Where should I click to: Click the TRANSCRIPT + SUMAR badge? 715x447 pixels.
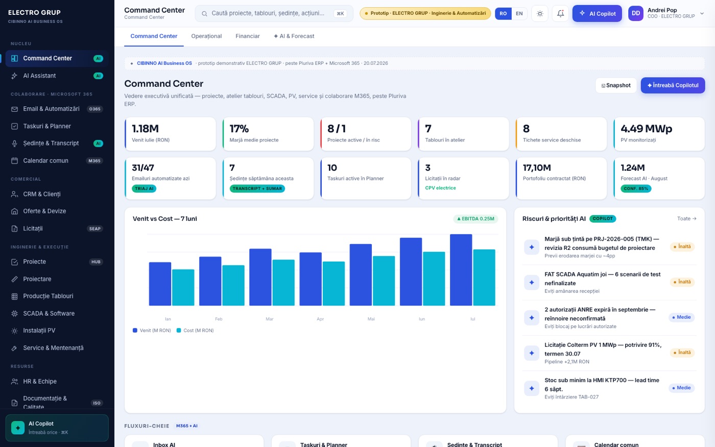click(x=257, y=189)
